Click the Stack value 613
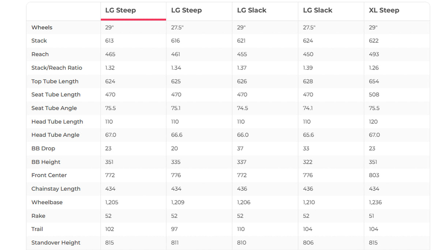The image size is (444, 250). (109, 41)
